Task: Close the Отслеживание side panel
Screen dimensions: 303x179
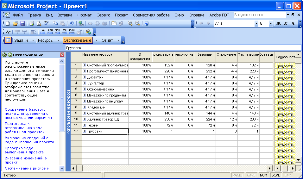Action: (x=62, y=55)
